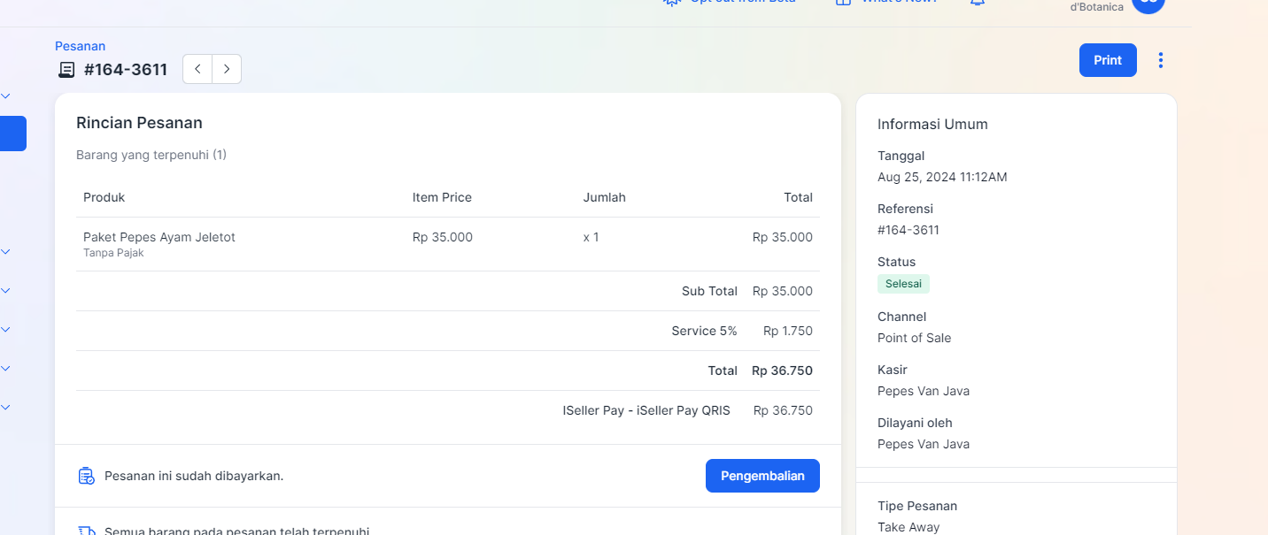Click the Print button
This screenshot has height=535, width=1268.
coord(1108,60)
